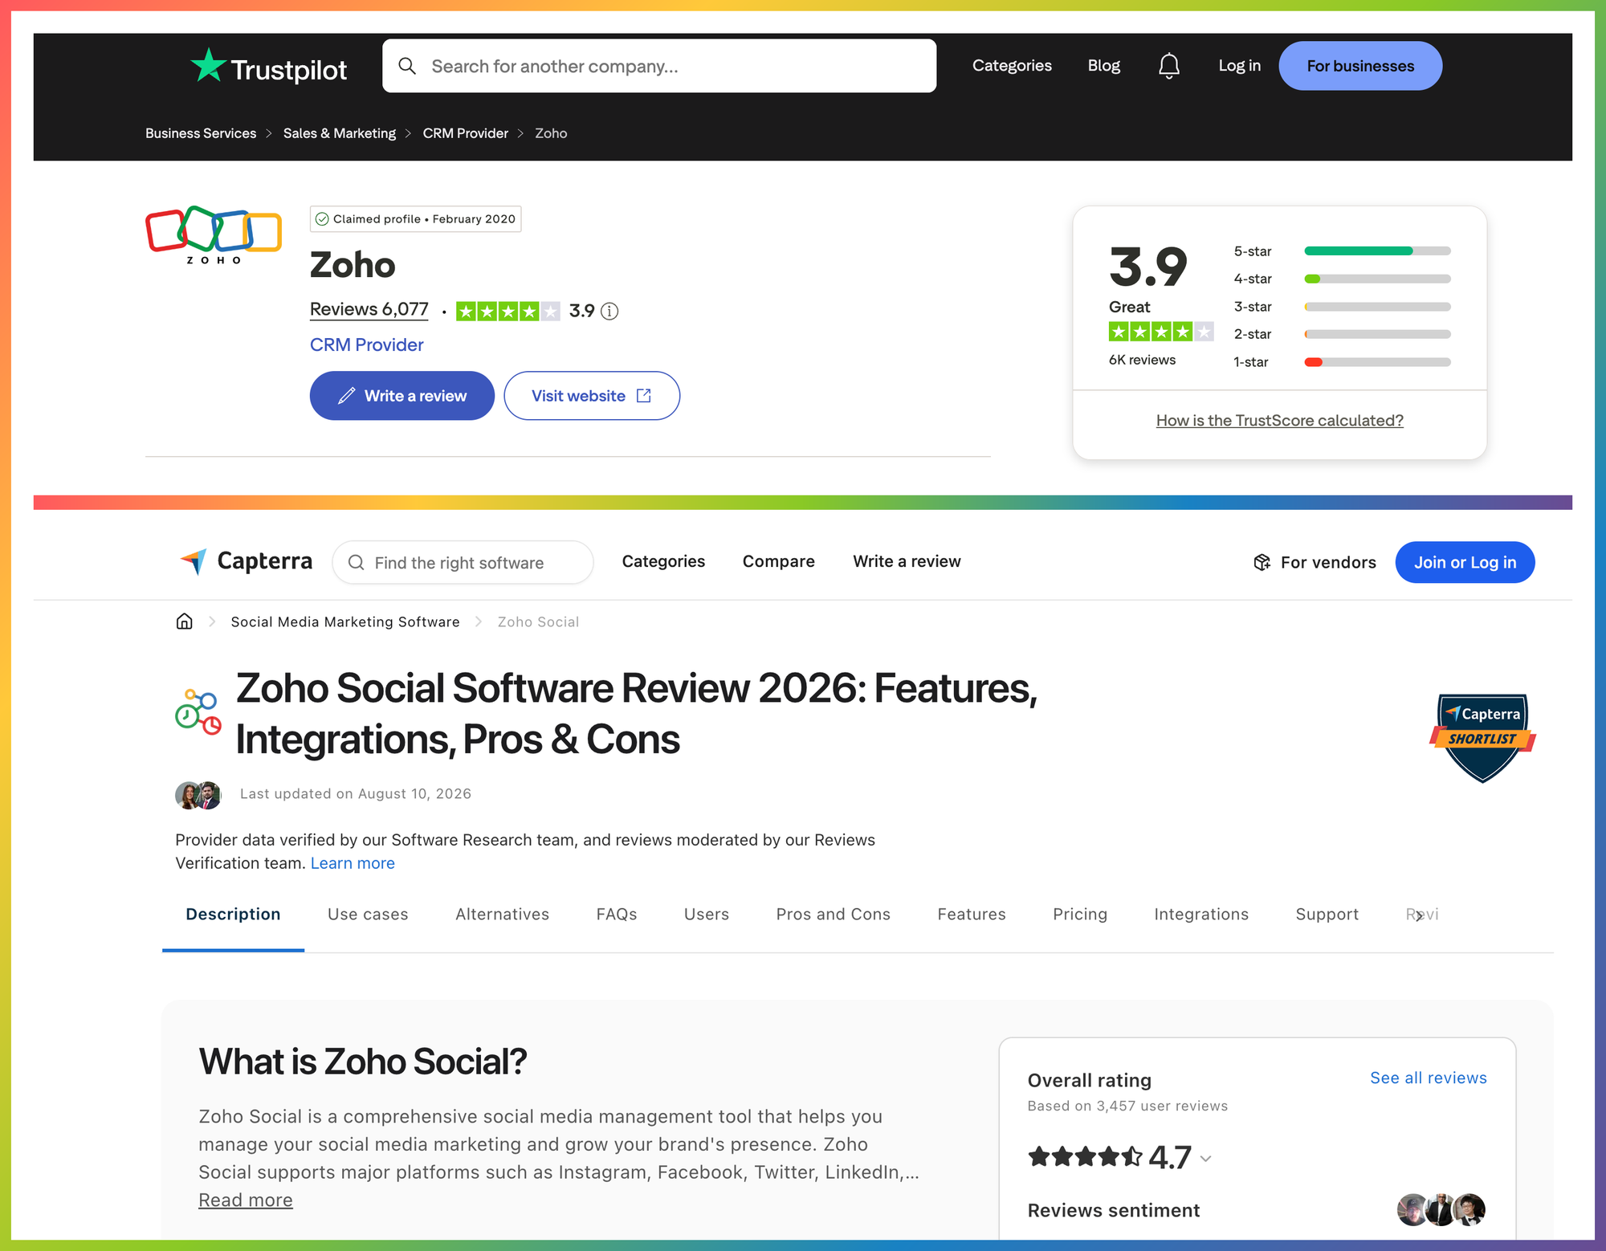Click the search magnifier in Trustpilot bar
Screen dimensions: 1606x1251
tap(407, 66)
